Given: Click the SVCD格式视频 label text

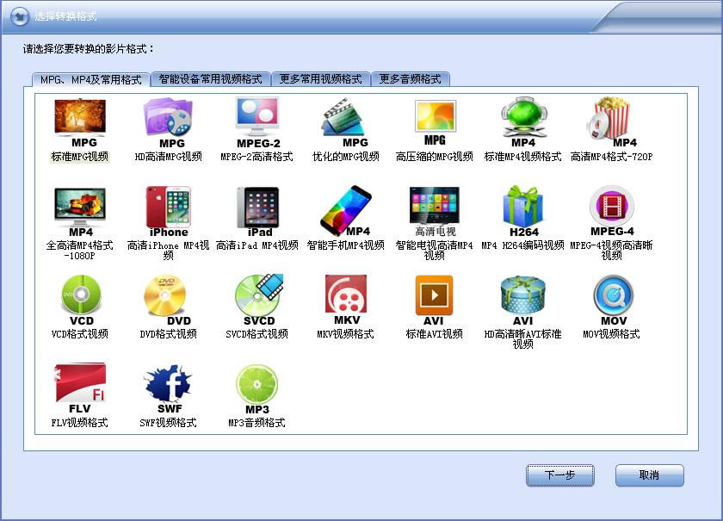Looking at the screenshot, I should pyautogui.click(x=256, y=334).
